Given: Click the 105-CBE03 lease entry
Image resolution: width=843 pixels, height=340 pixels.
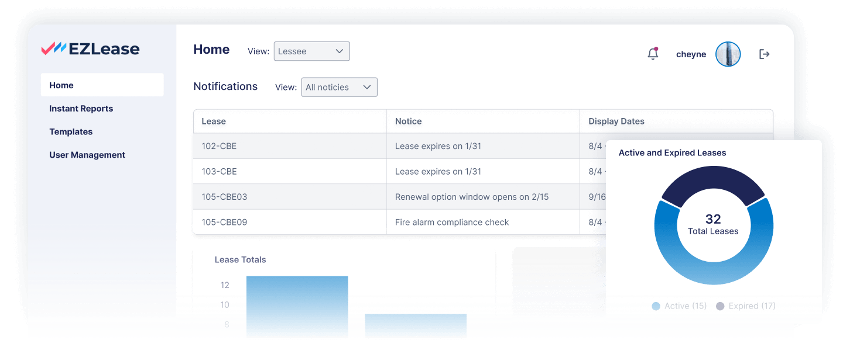Looking at the screenshot, I should (x=224, y=197).
